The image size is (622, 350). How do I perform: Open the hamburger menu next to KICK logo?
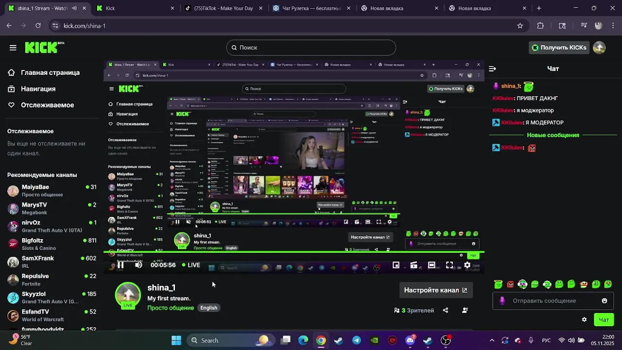(x=13, y=48)
